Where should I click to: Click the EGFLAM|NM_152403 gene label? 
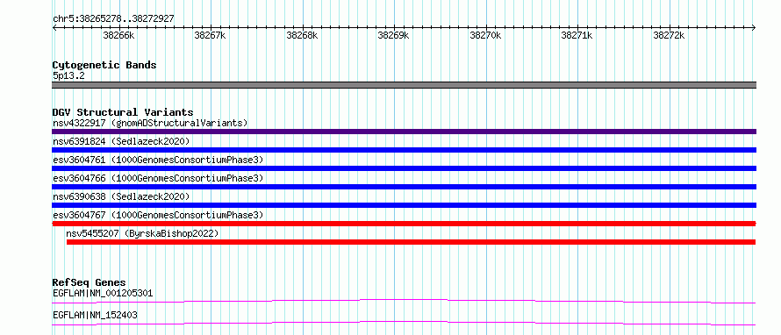point(95,315)
